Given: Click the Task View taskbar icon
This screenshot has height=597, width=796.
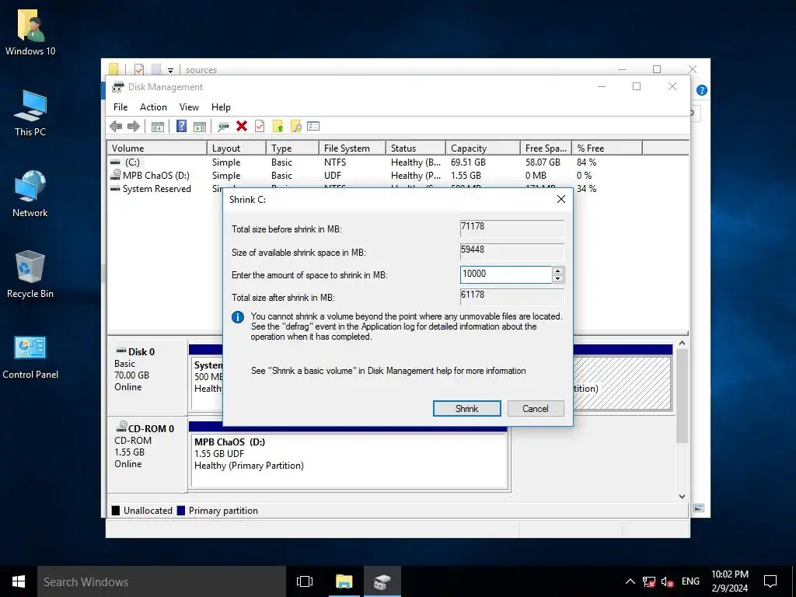Looking at the screenshot, I should [305, 581].
